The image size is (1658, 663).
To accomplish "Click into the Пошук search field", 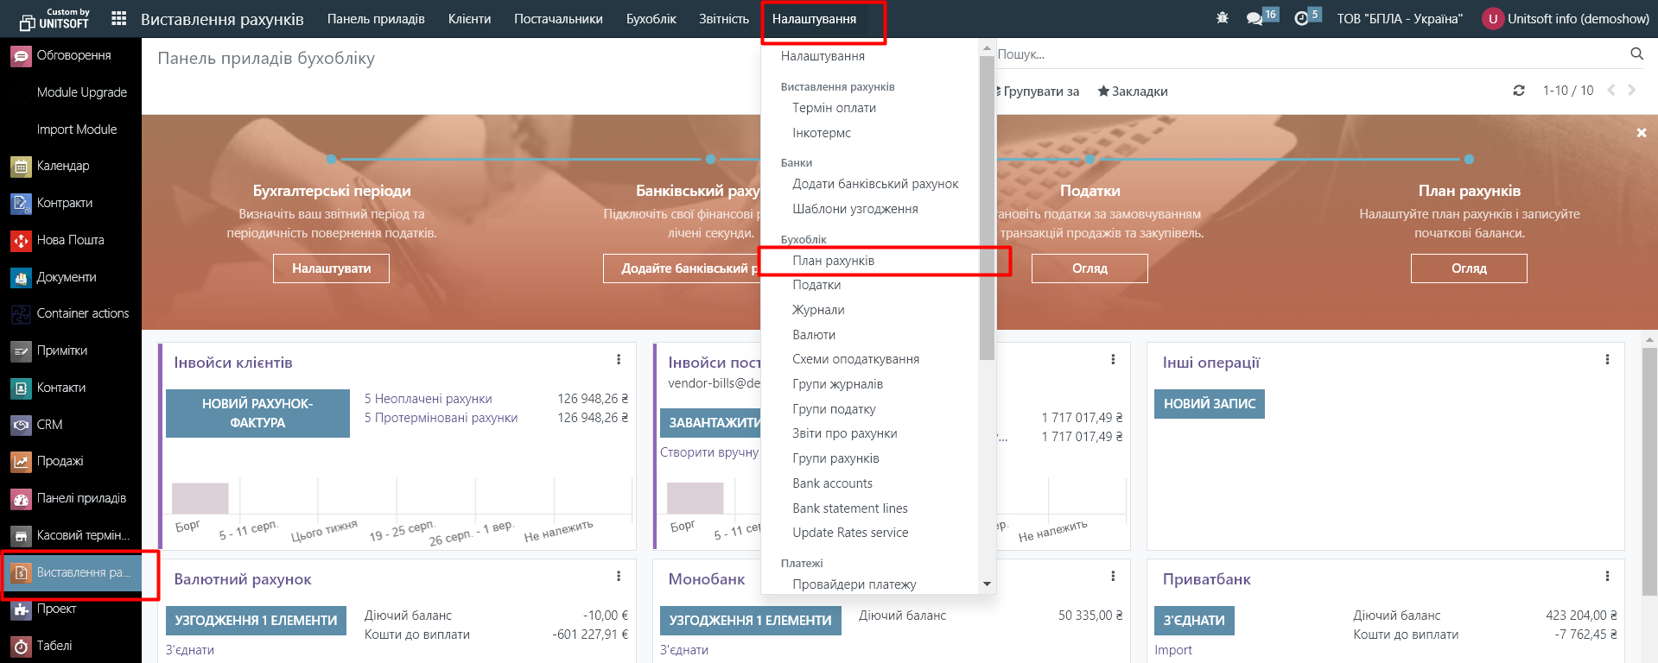I will [1296, 54].
